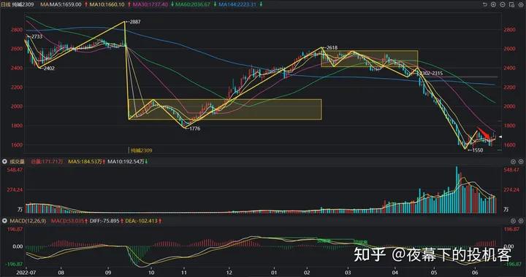Screen dimensions: 526x277
Task: Close the 成交量 volume panel
Action: point(521,162)
